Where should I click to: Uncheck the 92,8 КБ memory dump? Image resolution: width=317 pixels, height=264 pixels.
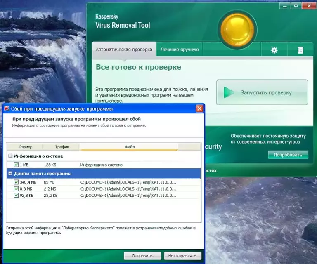click(16, 196)
